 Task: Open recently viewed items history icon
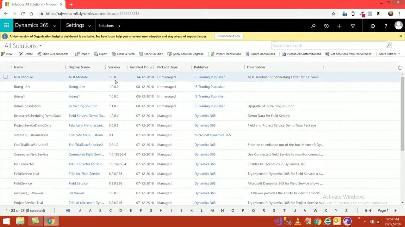(x=326, y=26)
